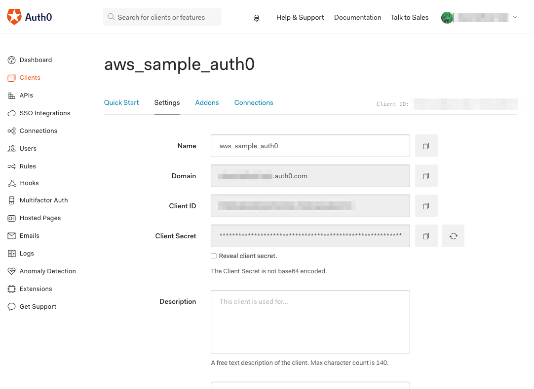Switch to the Addons tab

(207, 102)
